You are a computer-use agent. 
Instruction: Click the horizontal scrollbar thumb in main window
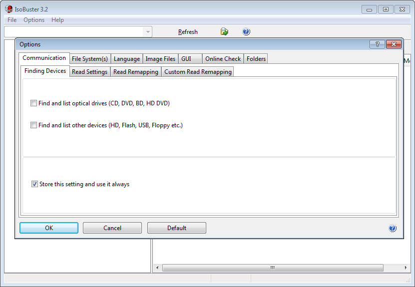273,268
